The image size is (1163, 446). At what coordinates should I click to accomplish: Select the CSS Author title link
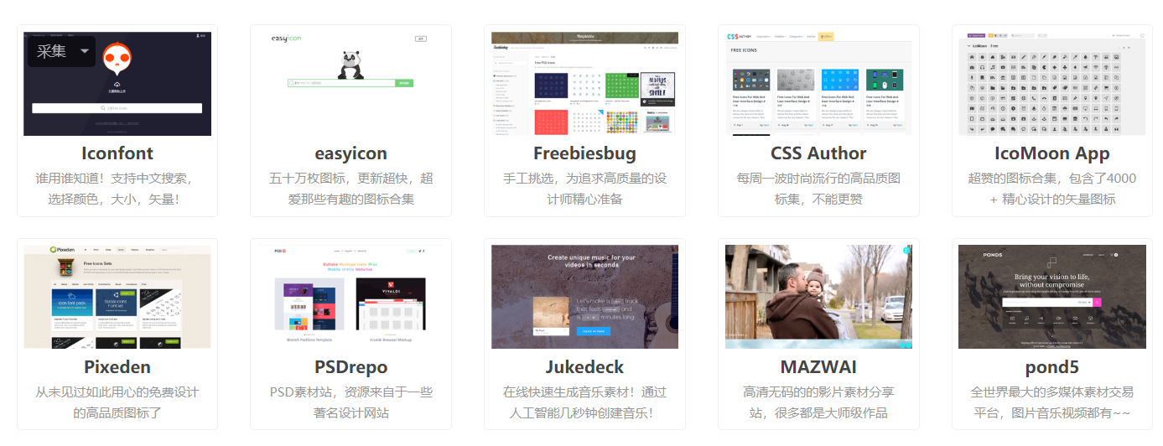[x=818, y=153]
